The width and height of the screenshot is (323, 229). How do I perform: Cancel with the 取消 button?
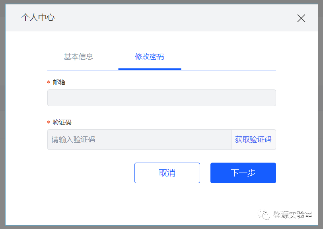(x=167, y=173)
